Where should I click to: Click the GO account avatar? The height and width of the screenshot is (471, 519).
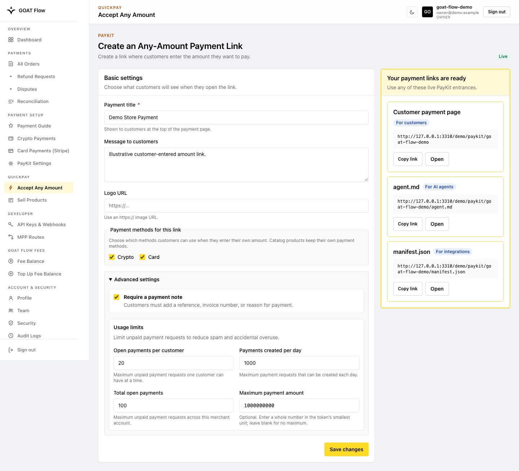coord(427,12)
